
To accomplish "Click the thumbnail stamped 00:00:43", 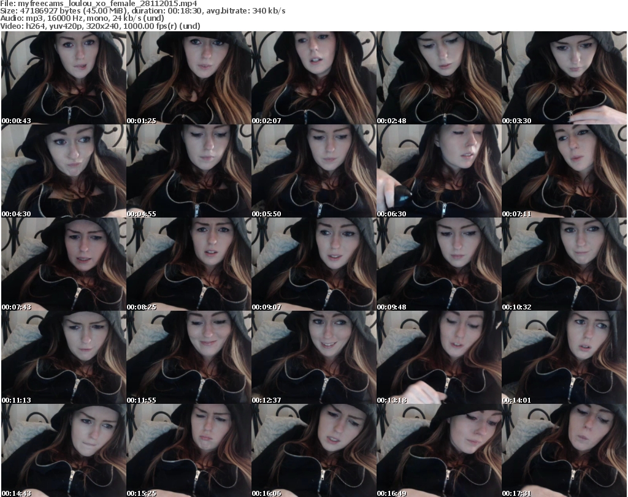I will point(64,78).
